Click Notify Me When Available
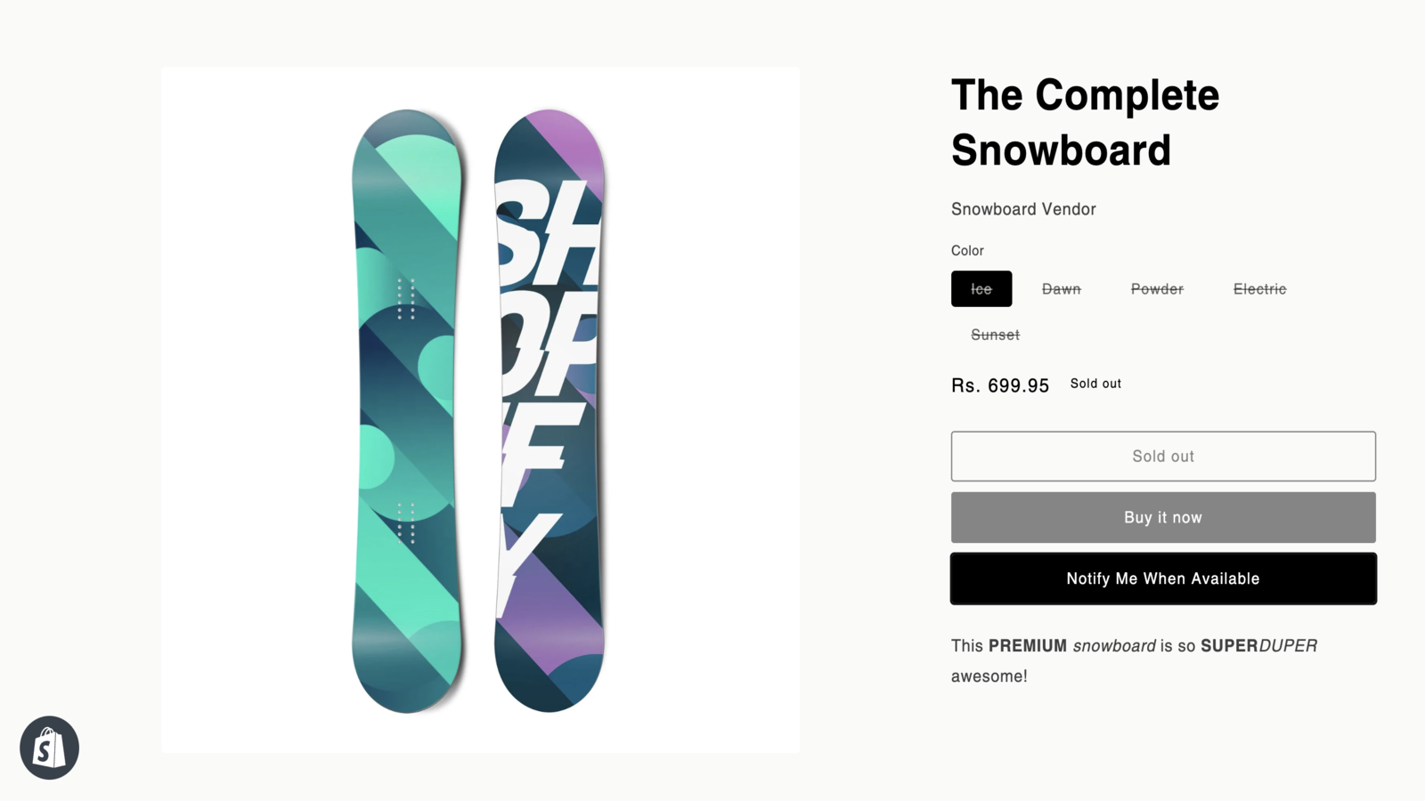 pyautogui.click(x=1162, y=578)
